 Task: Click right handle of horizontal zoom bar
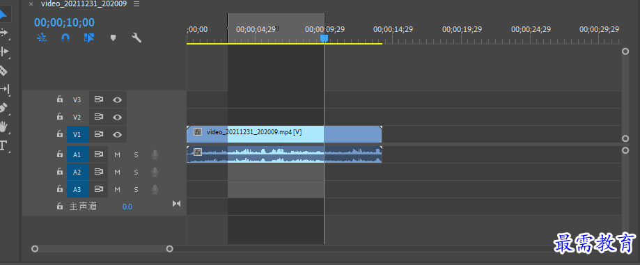[x=169, y=249]
